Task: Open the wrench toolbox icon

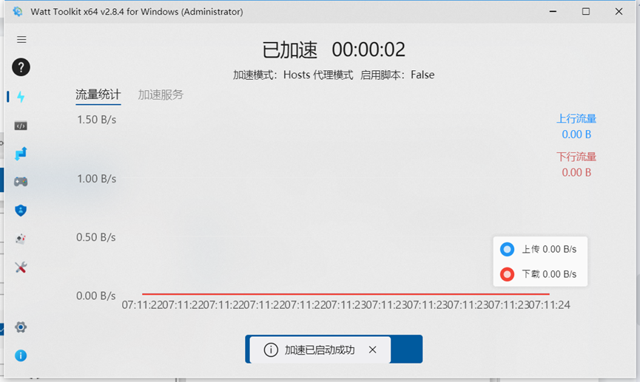Action: pos(21,267)
